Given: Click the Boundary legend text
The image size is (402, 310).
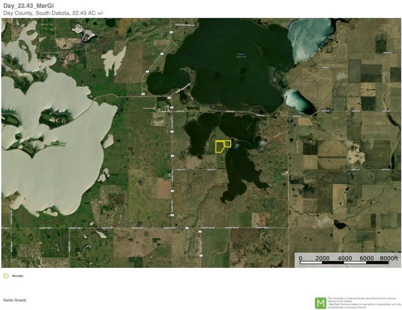Looking at the screenshot, I should pyautogui.click(x=17, y=276).
